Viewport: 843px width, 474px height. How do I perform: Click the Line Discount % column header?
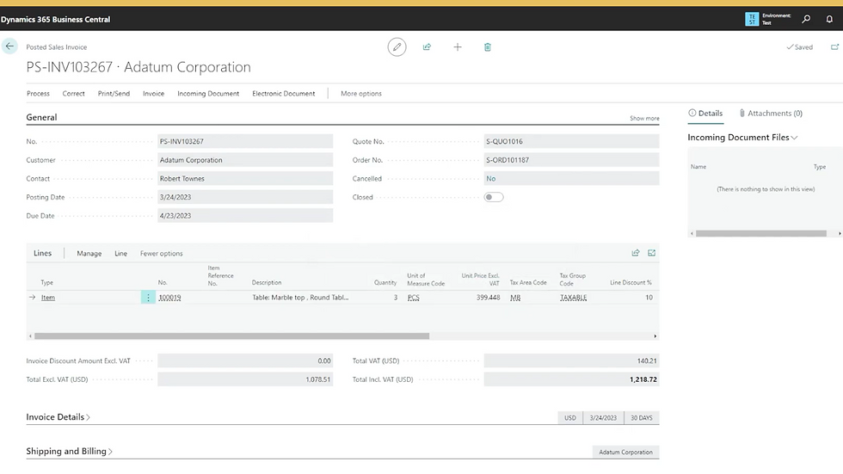631,283
